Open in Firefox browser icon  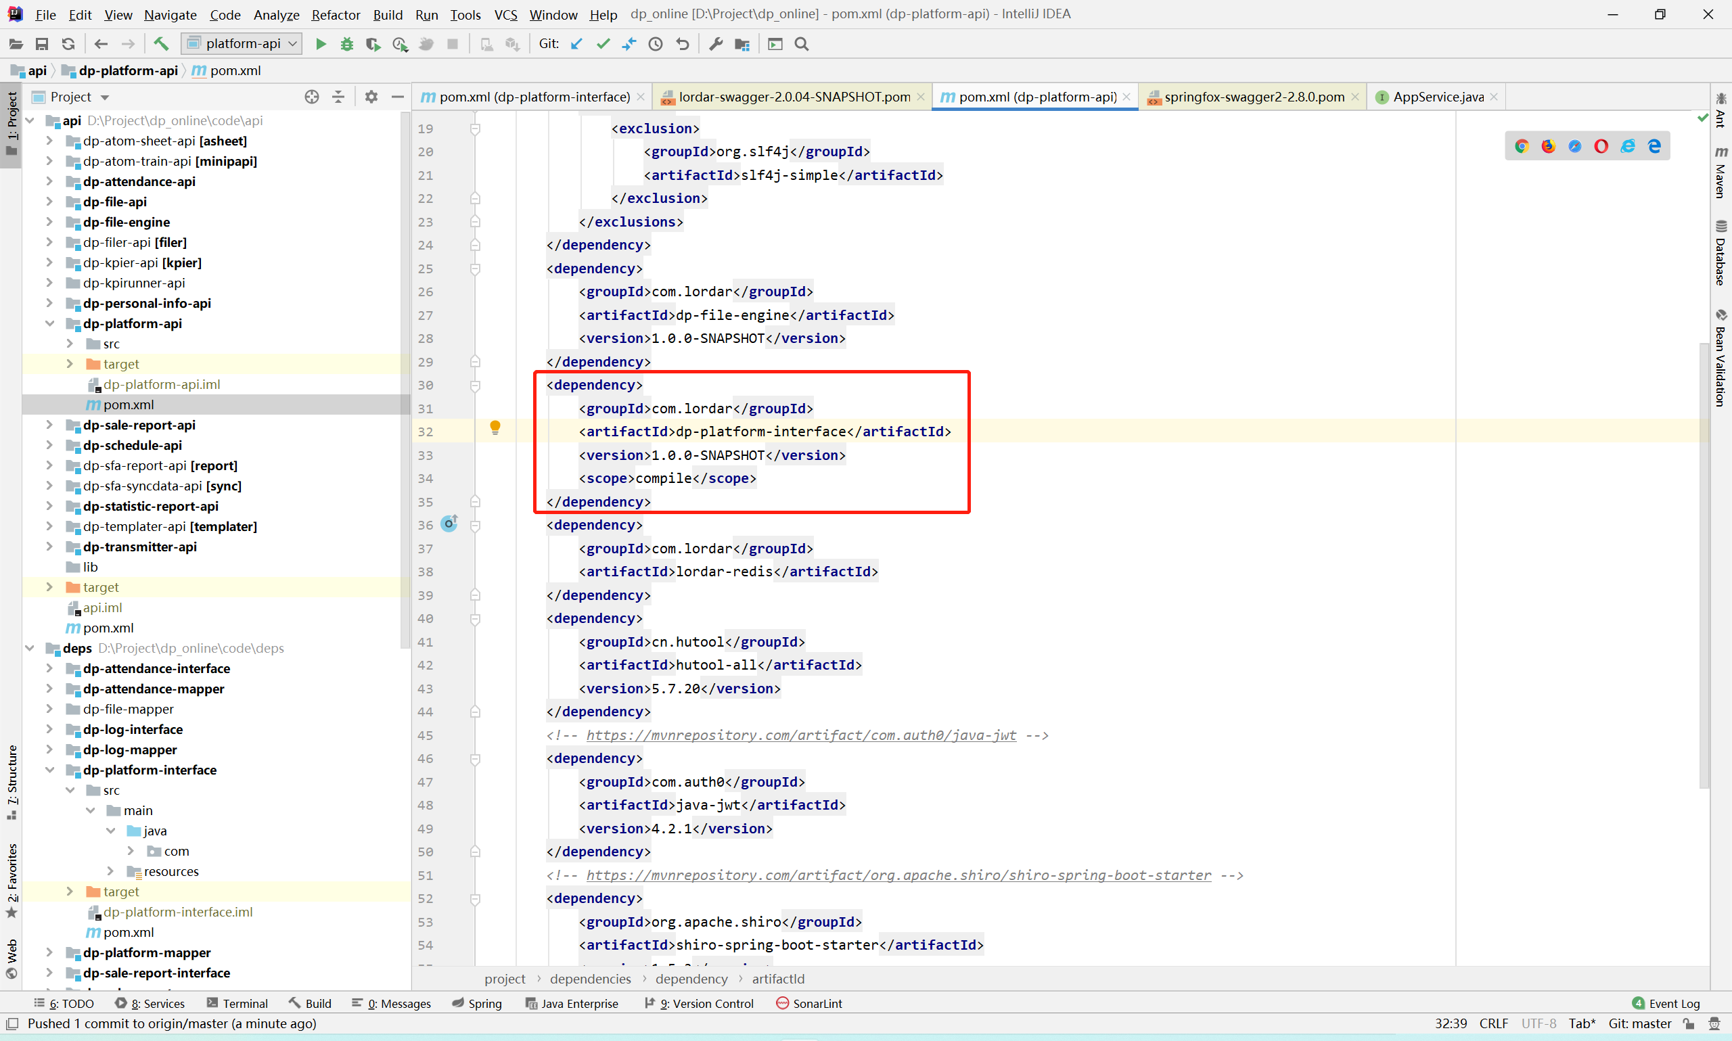[1547, 146]
